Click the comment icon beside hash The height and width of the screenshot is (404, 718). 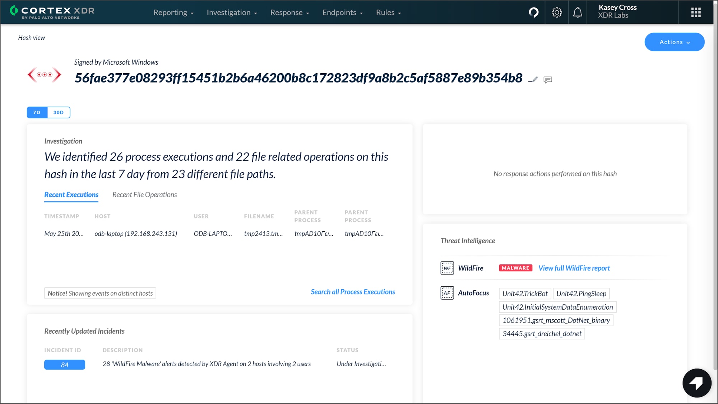(x=548, y=80)
